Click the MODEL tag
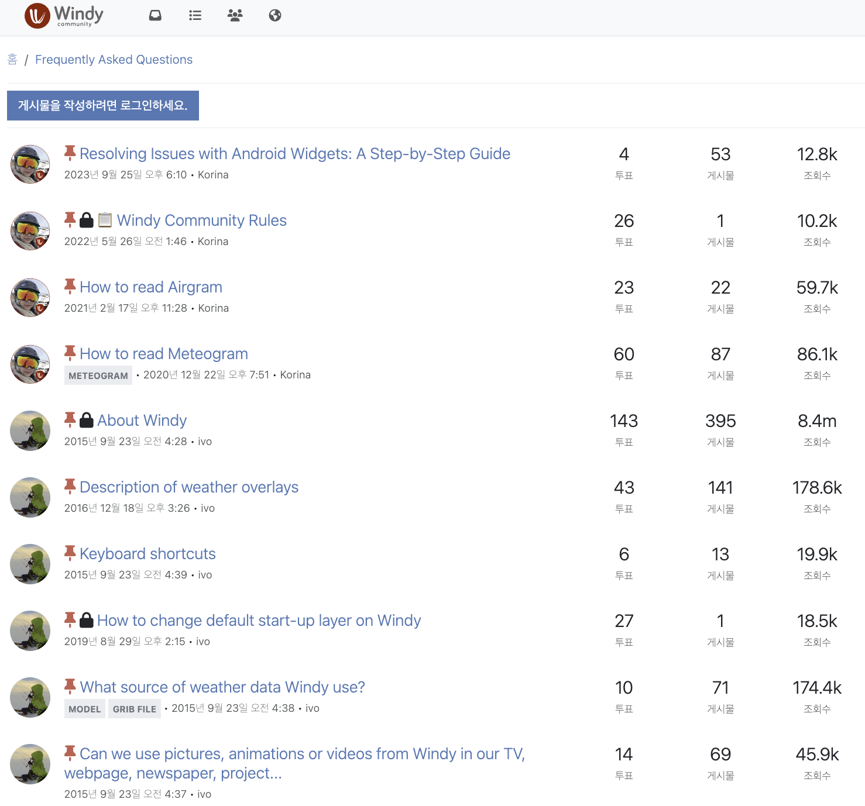 tap(85, 709)
